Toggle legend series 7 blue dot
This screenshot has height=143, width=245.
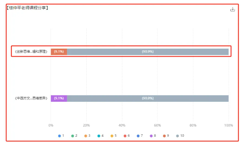coord(138,136)
